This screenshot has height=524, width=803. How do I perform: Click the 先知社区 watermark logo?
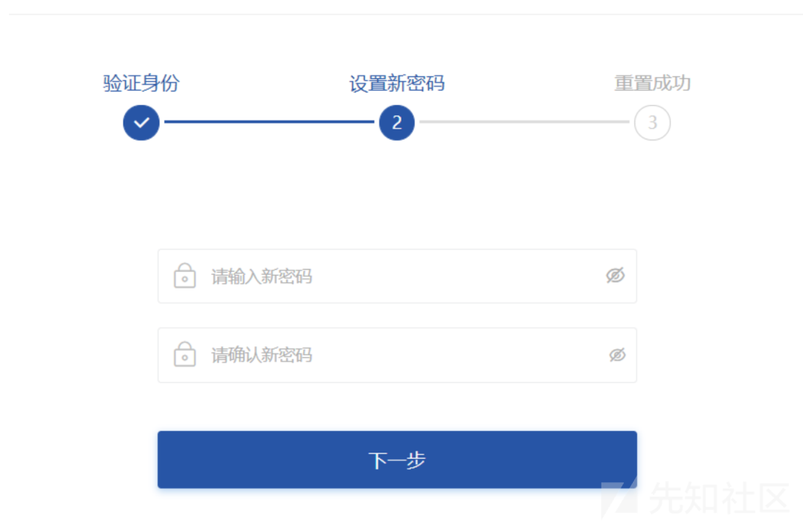tap(619, 497)
